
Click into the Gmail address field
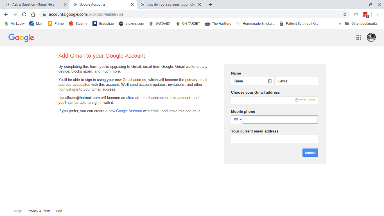[275, 100]
